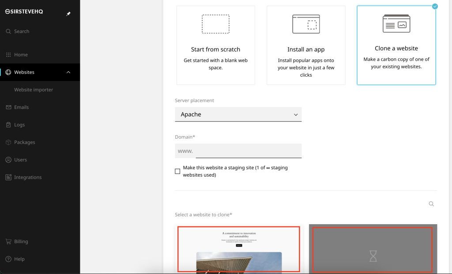Screen dimensions: 452x274
Task: Choose the Clone a website card
Action: pyautogui.click(x=396, y=45)
